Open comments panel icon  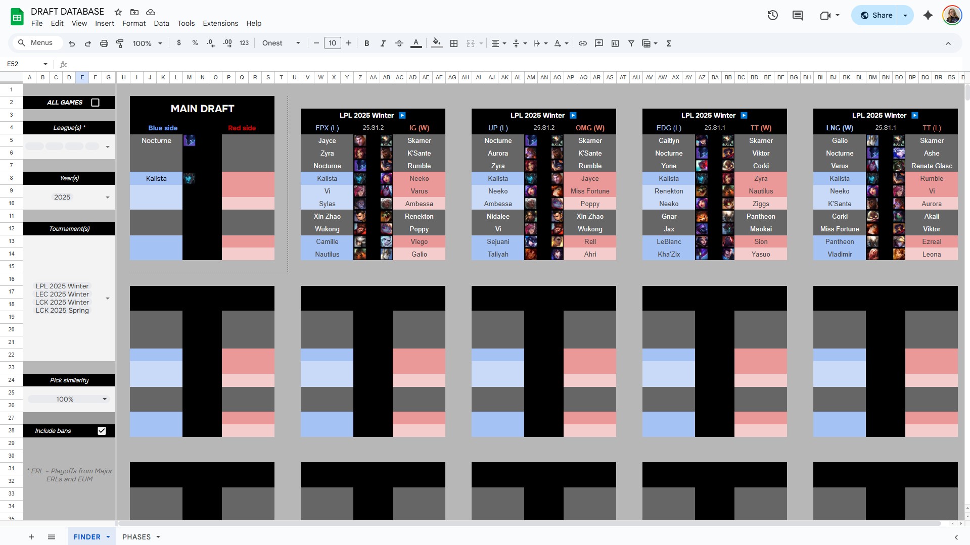798,15
